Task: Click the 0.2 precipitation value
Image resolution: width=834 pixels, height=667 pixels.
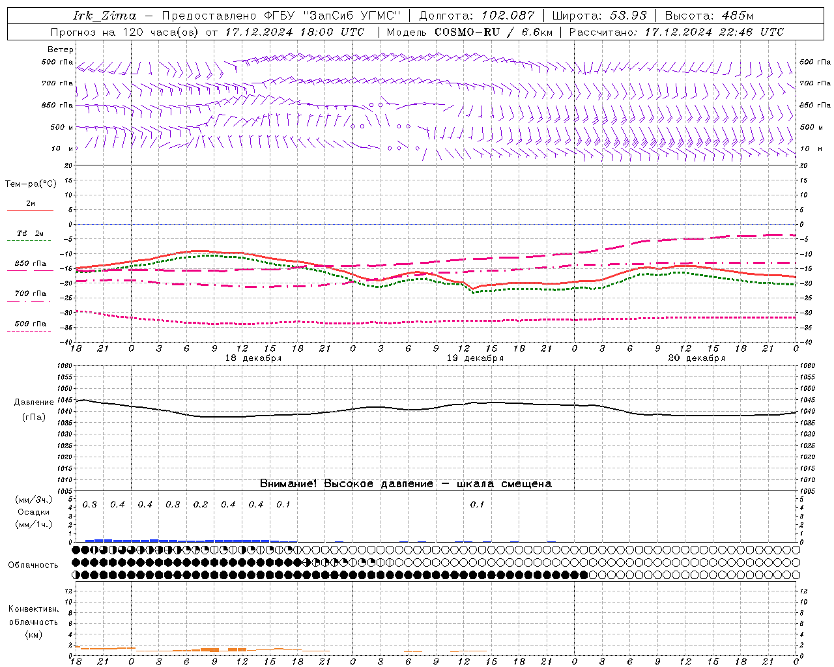Action: pos(201,505)
